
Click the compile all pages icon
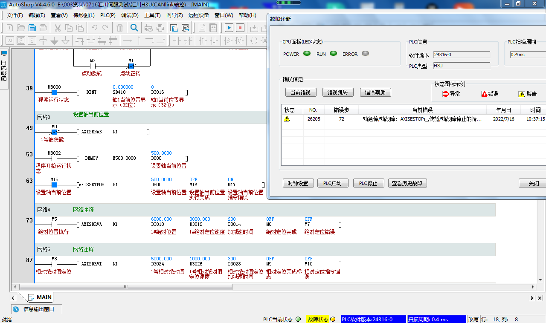(x=213, y=28)
